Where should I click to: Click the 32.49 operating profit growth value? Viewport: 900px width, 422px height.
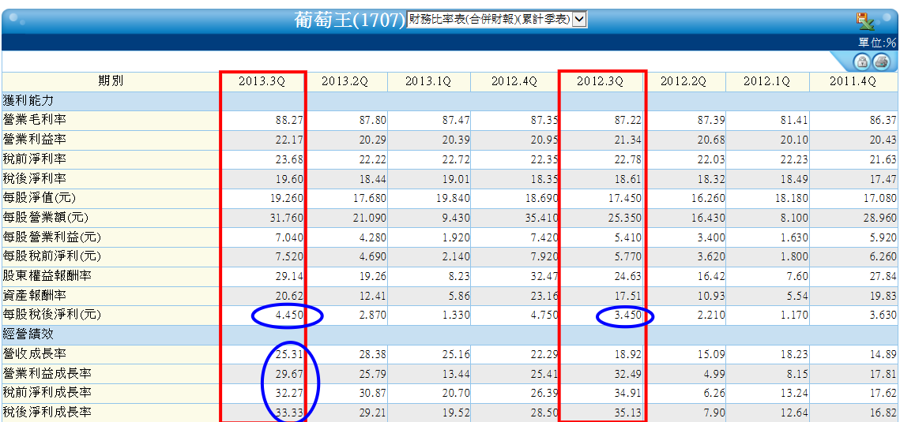tap(628, 374)
